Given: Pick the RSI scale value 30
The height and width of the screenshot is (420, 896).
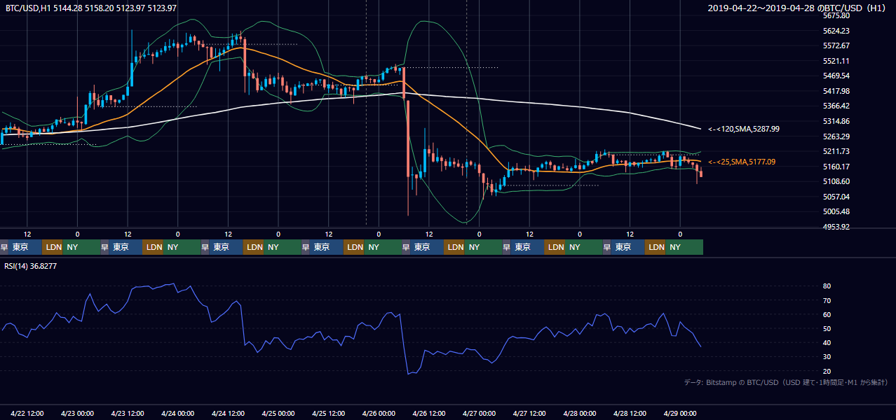Looking at the screenshot, I should [827, 357].
